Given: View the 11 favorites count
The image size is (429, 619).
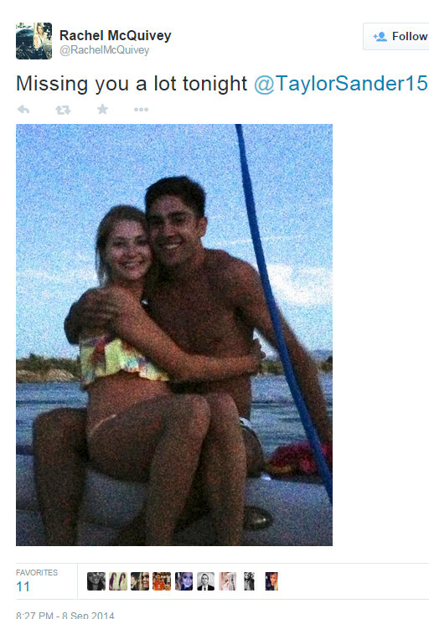Looking at the screenshot, I should (23, 586).
